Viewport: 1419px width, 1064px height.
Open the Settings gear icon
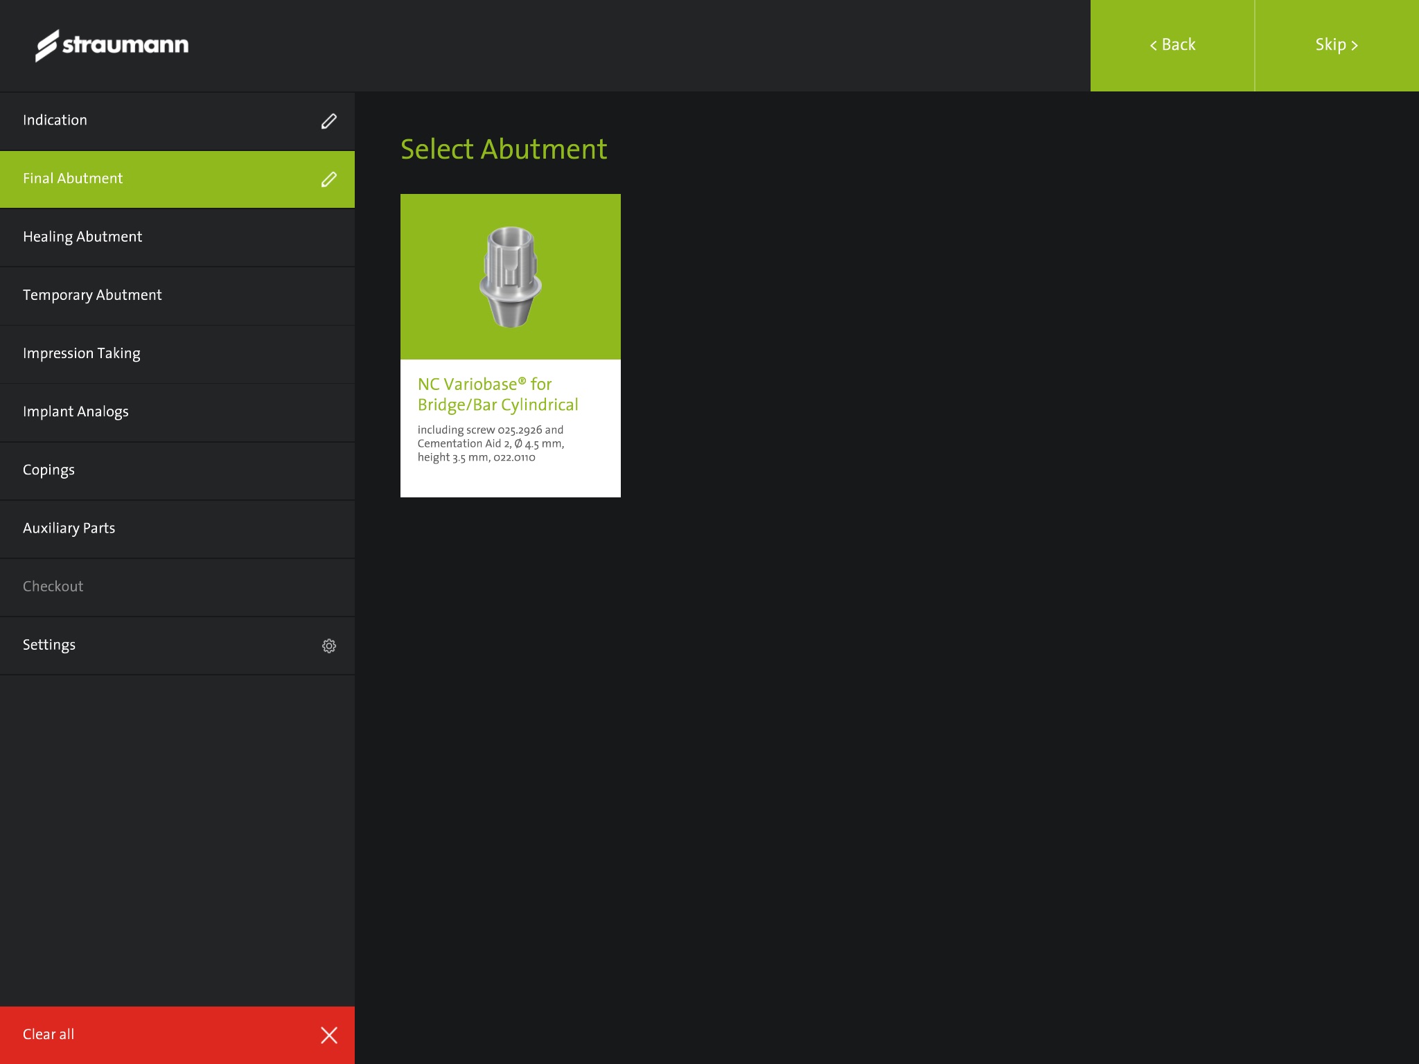click(328, 646)
